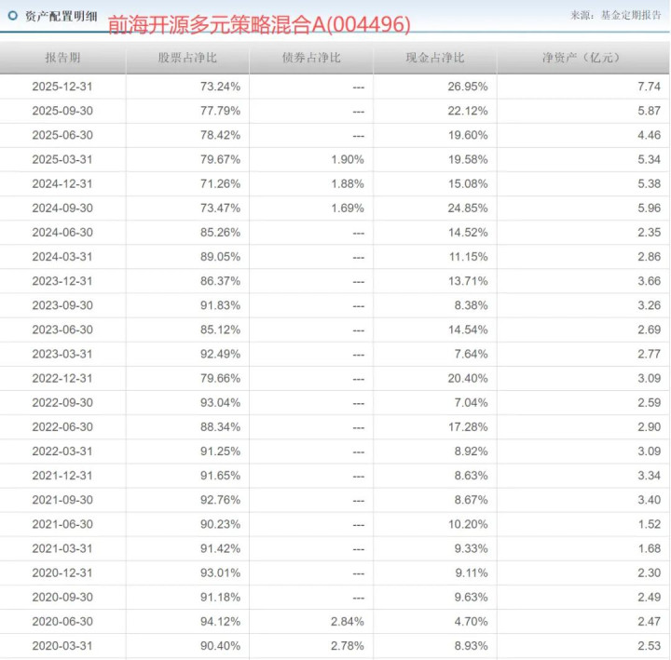Click the circle icon beside 资产配置明细
This screenshot has width=671, height=660.
coord(13,16)
